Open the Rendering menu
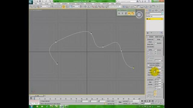This screenshot has height=108, width=193. pos(89,4)
